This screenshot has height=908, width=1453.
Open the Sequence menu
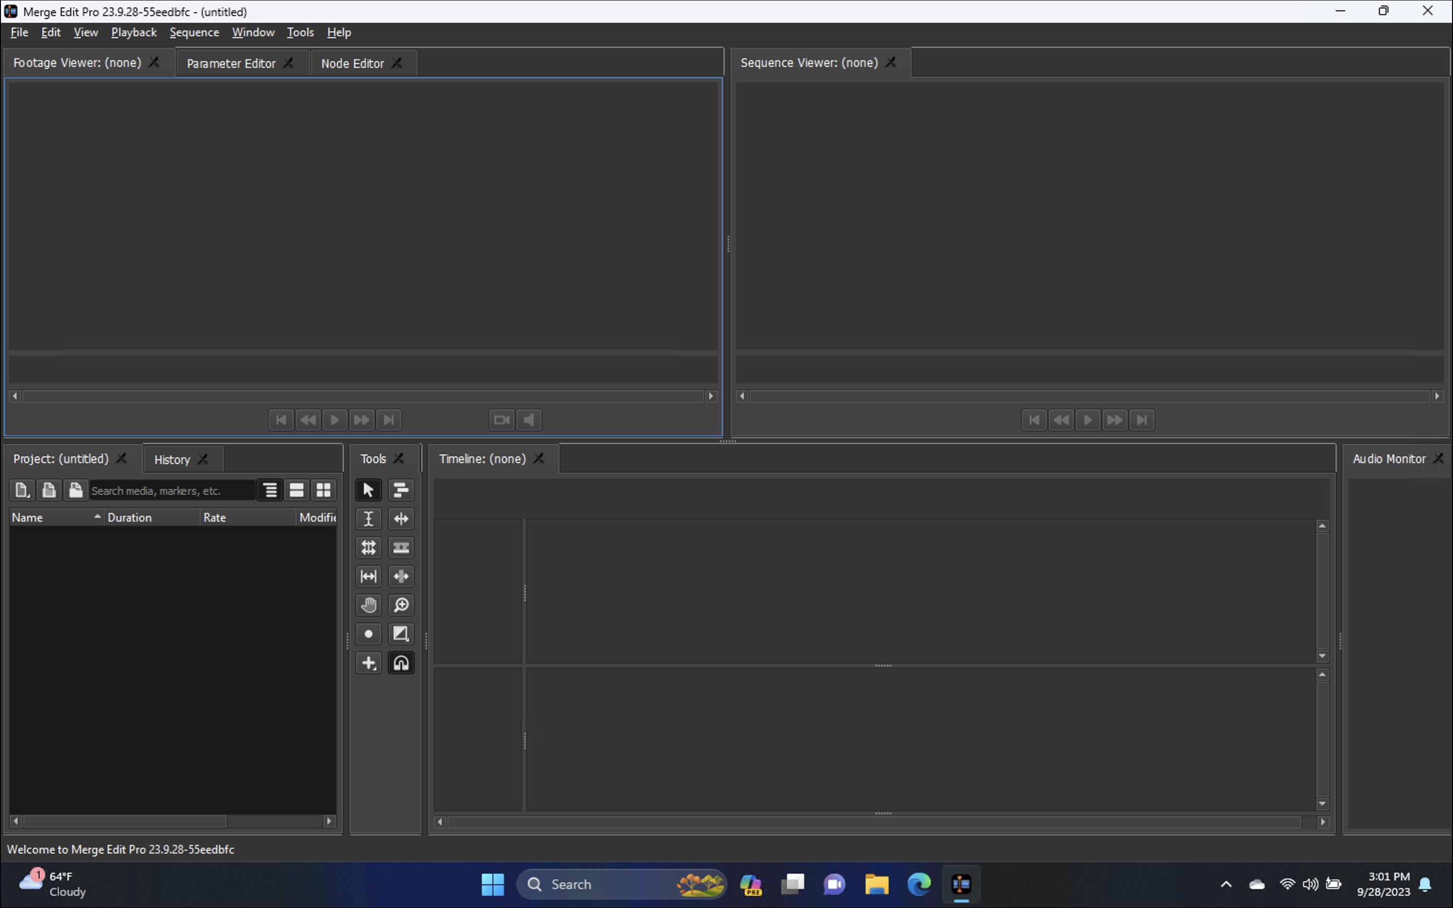pyautogui.click(x=194, y=33)
